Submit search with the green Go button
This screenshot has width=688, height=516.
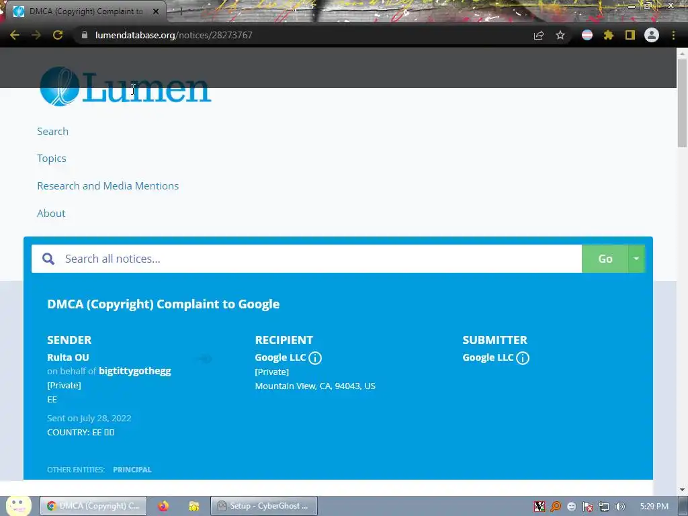click(605, 259)
